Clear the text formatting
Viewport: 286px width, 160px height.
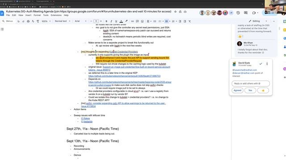pyautogui.click(x=189, y=21)
